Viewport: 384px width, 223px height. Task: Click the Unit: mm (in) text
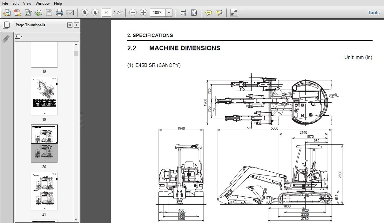tap(358, 57)
